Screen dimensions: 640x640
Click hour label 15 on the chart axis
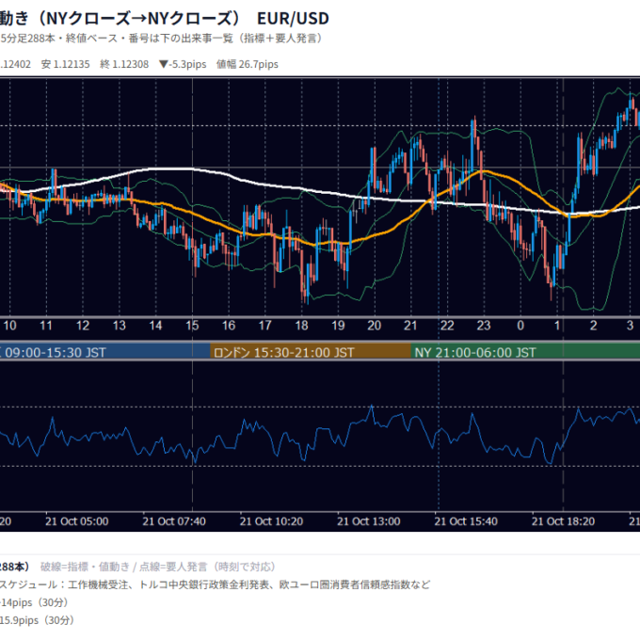tap(192, 326)
